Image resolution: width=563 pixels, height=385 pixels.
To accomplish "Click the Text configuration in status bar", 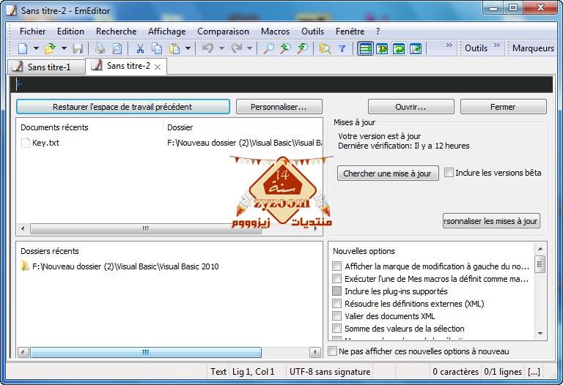I will coord(218,372).
